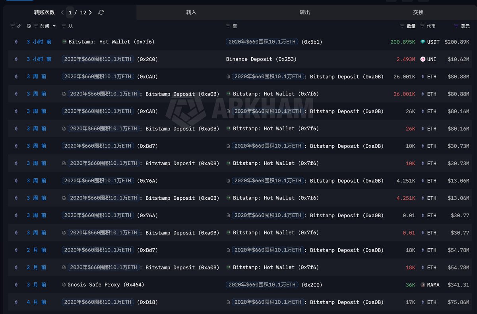Click the MAMA token icon
Screen dimensions: 477x314
click(423, 285)
